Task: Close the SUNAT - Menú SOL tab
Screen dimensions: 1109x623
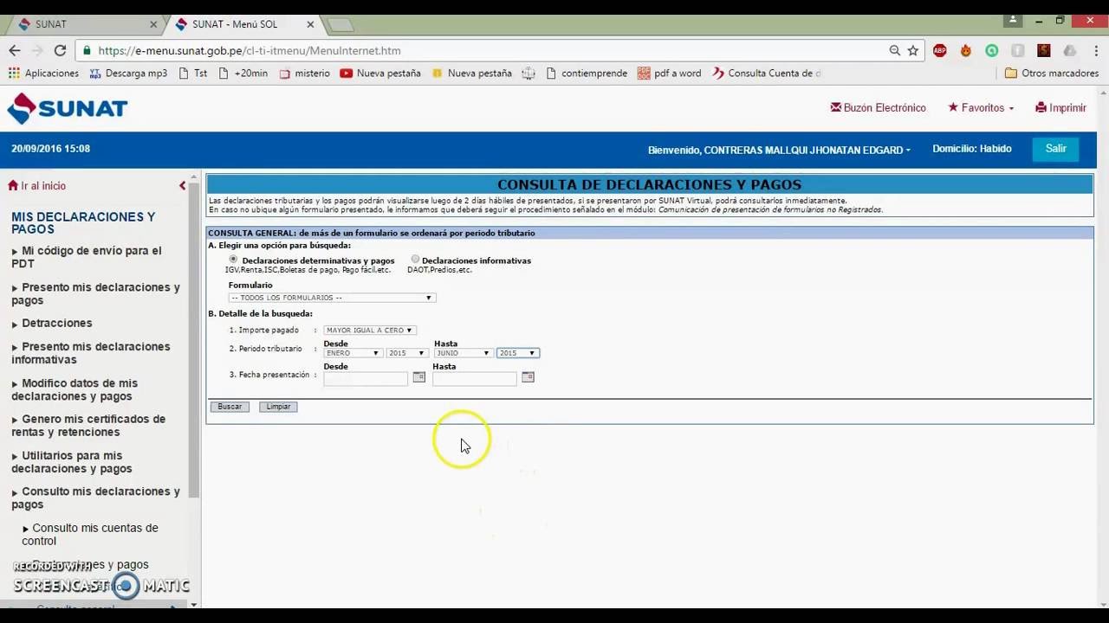Action: coord(310,24)
